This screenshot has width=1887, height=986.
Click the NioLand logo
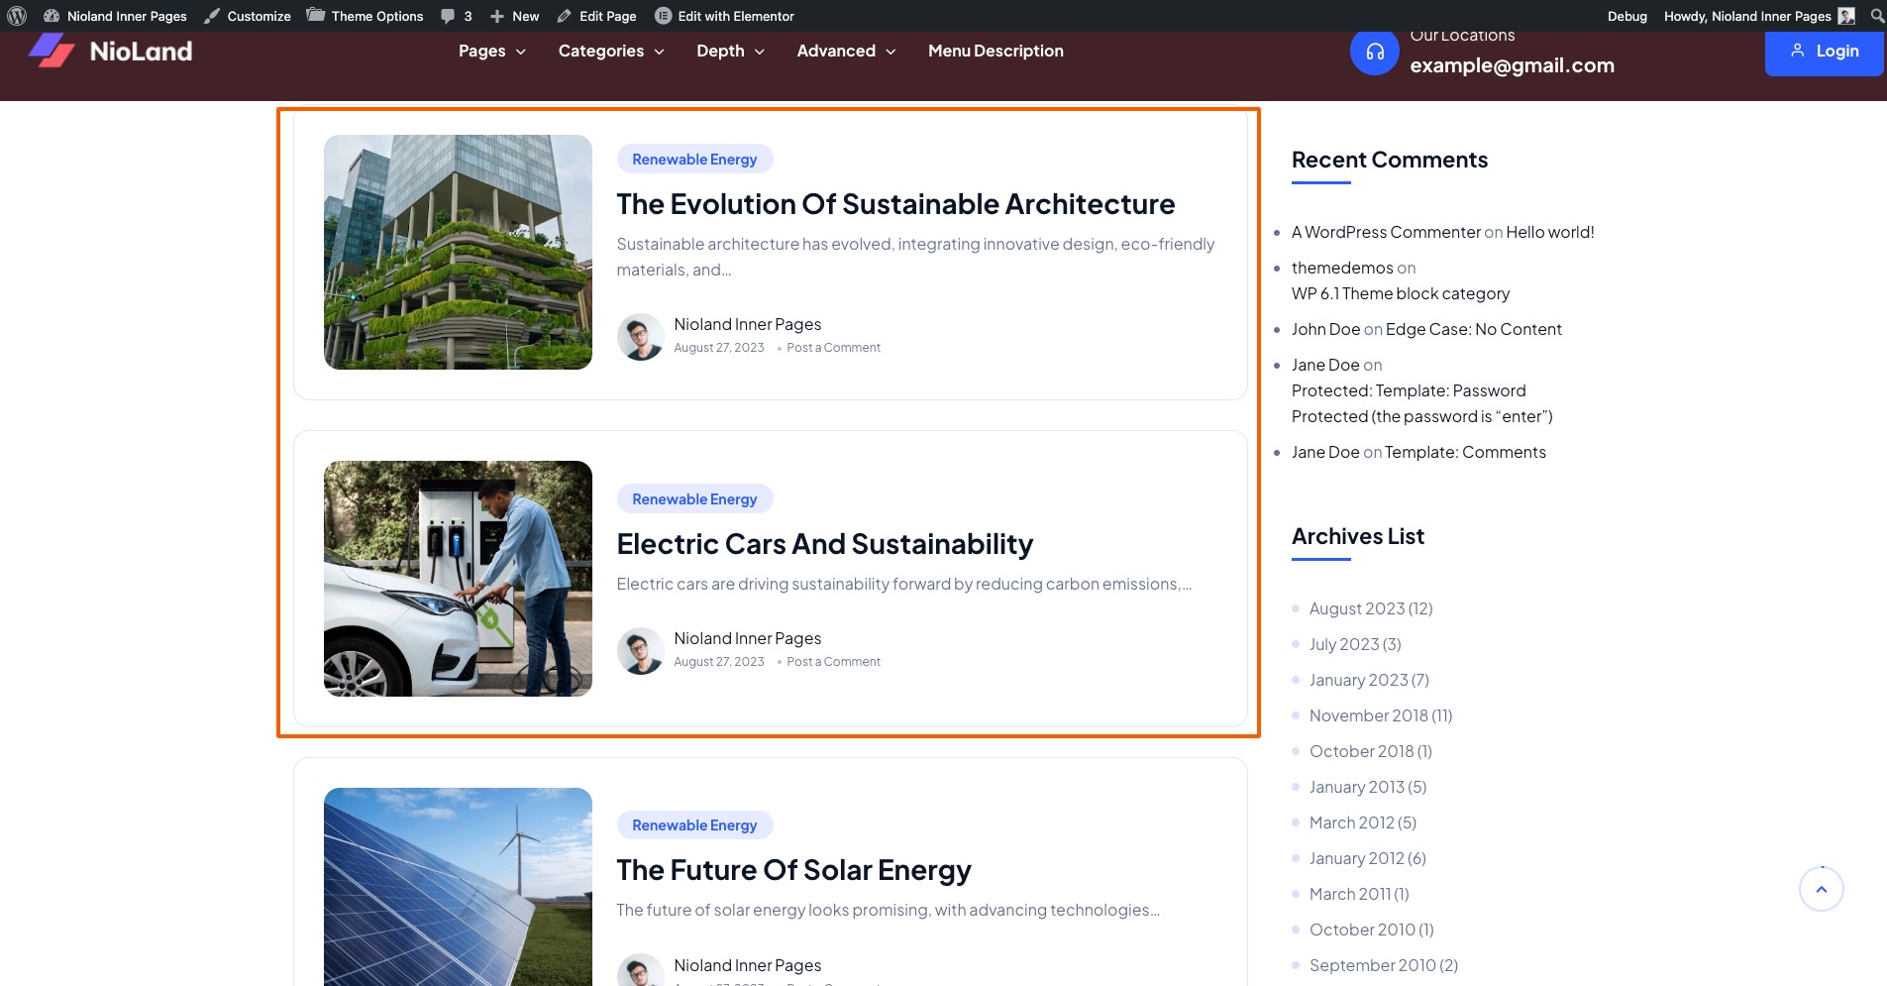tap(111, 52)
